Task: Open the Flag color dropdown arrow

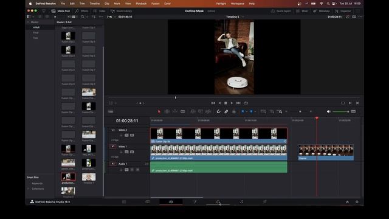Action: [246, 112]
